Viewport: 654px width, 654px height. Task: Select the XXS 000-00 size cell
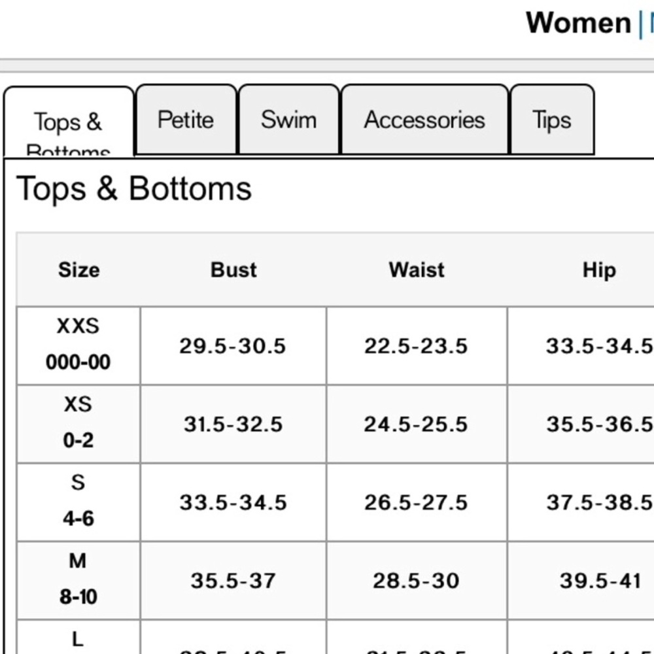[x=78, y=345]
